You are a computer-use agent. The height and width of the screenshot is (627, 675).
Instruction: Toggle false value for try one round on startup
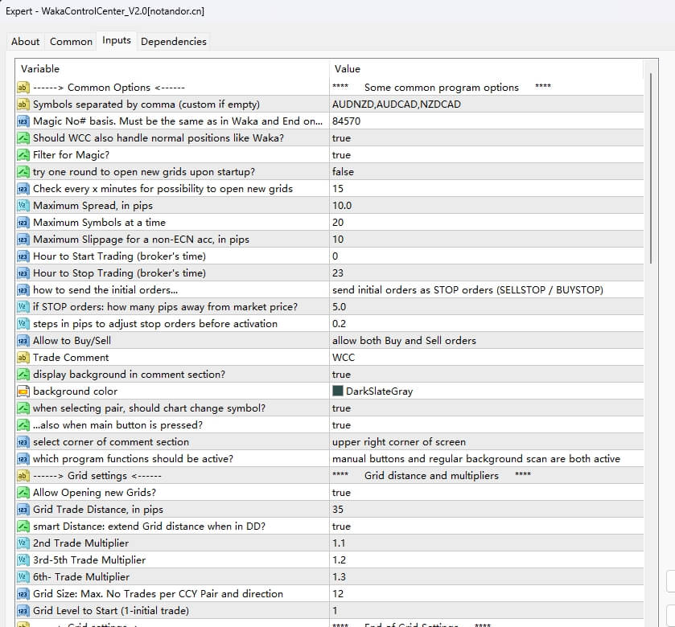pos(343,172)
